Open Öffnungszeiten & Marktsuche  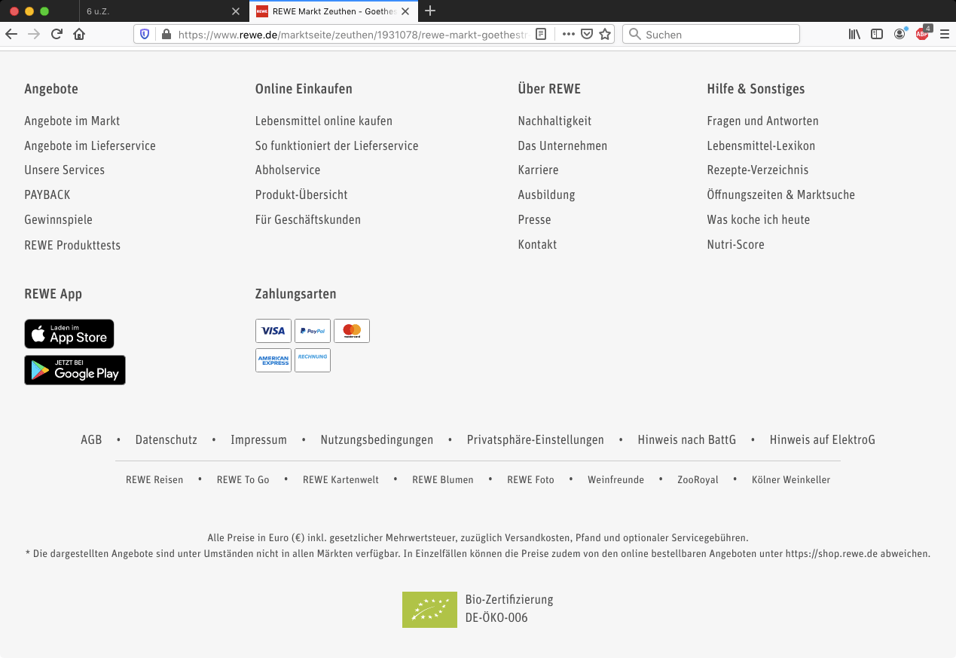pyautogui.click(x=780, y=194)
